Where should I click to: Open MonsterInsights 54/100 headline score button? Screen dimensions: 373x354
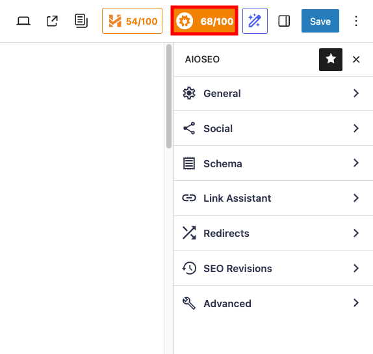pos(133,21)
